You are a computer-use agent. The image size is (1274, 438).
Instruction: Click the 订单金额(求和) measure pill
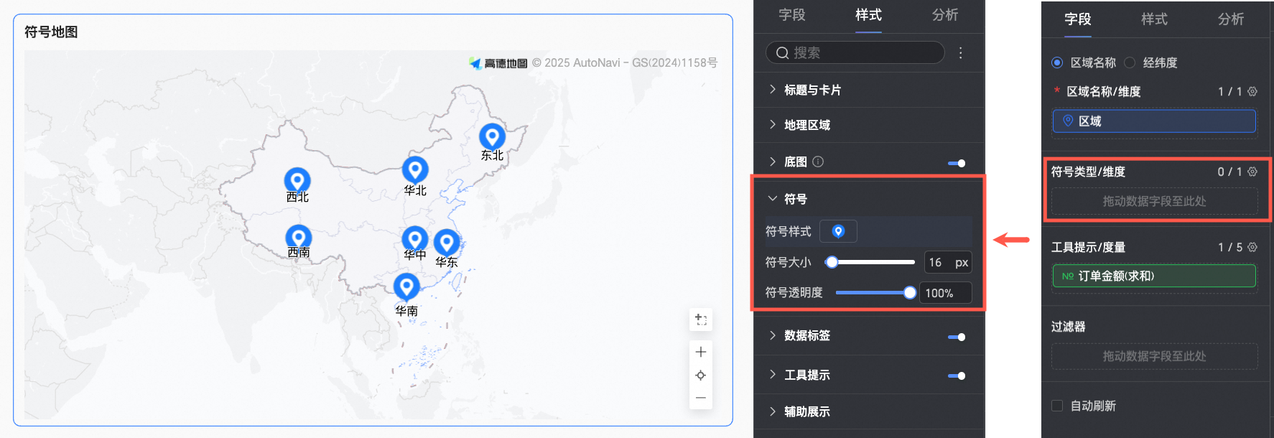[1154, 276]
